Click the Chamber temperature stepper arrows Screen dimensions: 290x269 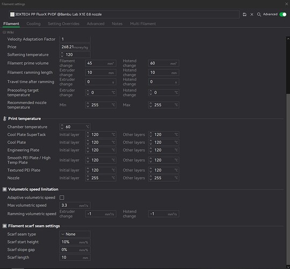click(x=62, y=127)
